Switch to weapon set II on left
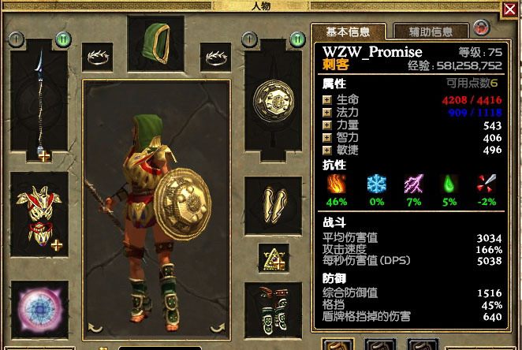This screenshot has height=350, width=522. point(63,39)
